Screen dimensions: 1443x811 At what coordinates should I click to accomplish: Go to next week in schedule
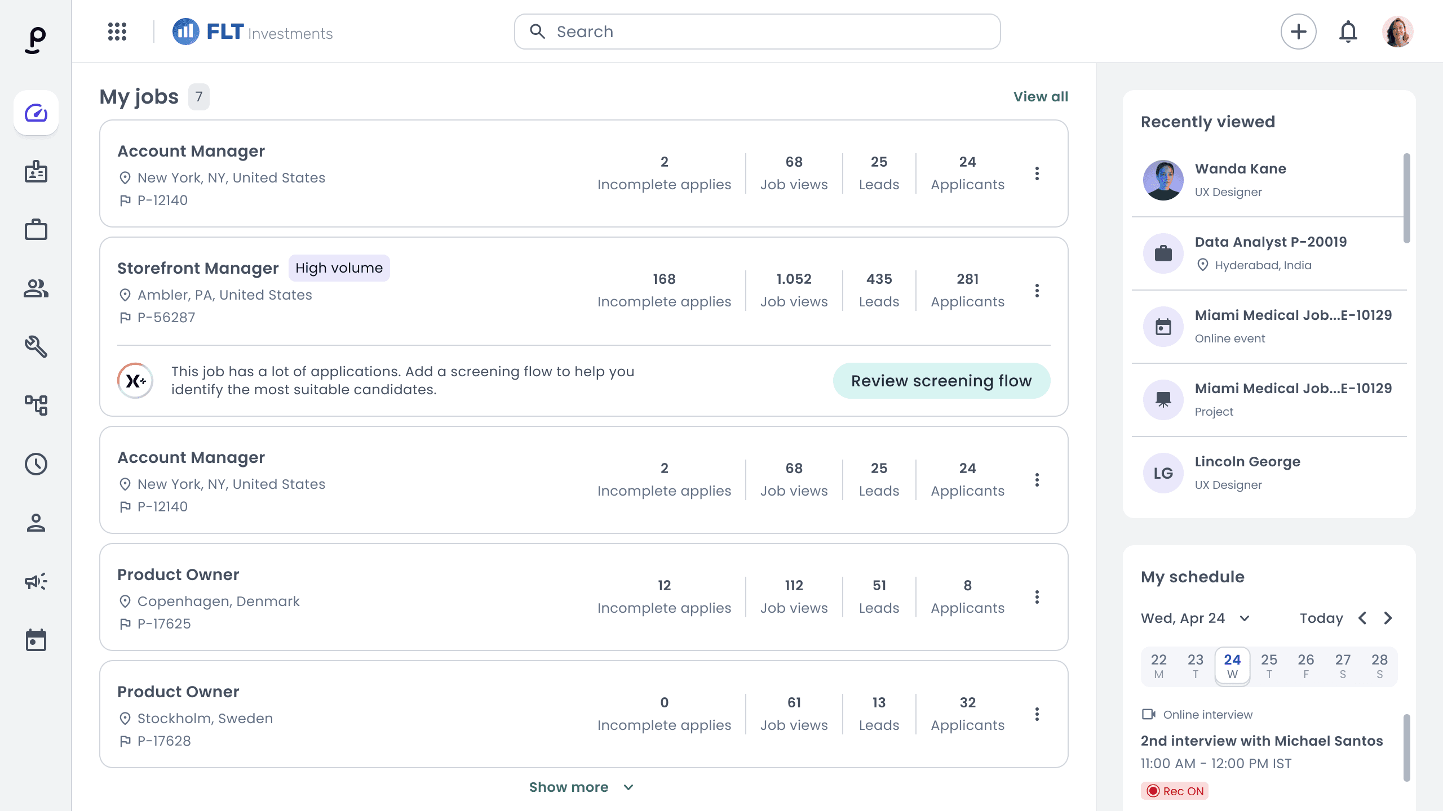1388,618
